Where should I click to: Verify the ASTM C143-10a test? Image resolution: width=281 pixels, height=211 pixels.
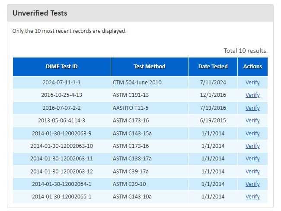tap(252, 197)
